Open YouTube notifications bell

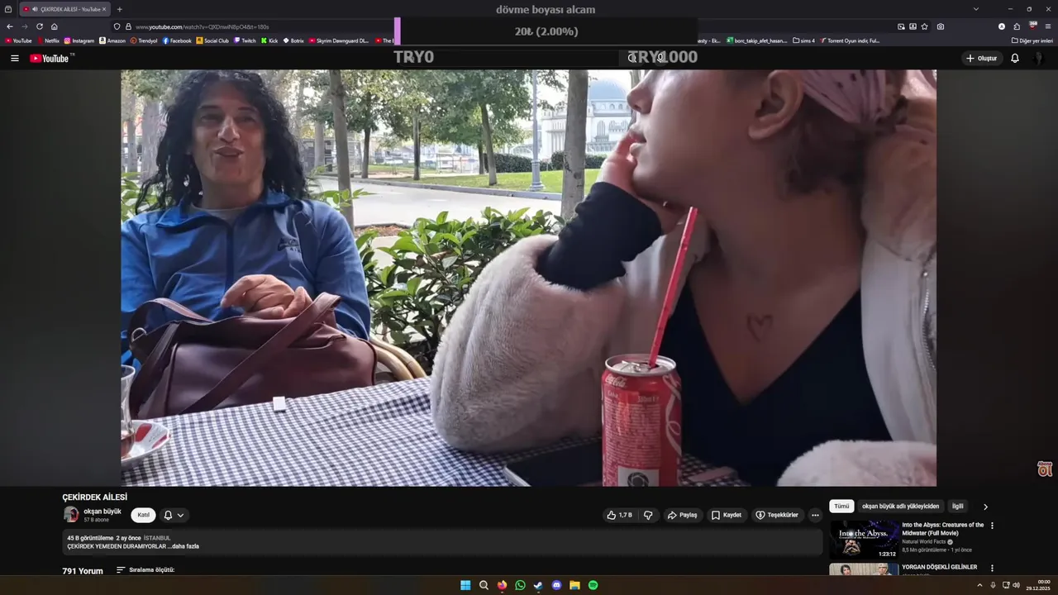coord(1015,59)
